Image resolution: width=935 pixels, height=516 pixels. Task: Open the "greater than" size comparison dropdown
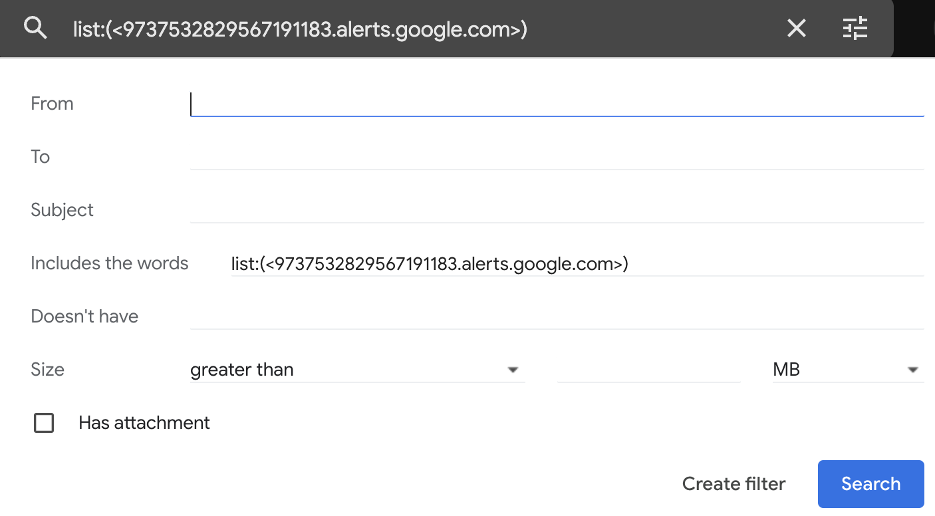point(356,370)
